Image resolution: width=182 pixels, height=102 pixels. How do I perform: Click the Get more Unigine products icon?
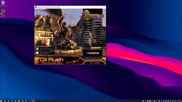(x=37, y=53)
